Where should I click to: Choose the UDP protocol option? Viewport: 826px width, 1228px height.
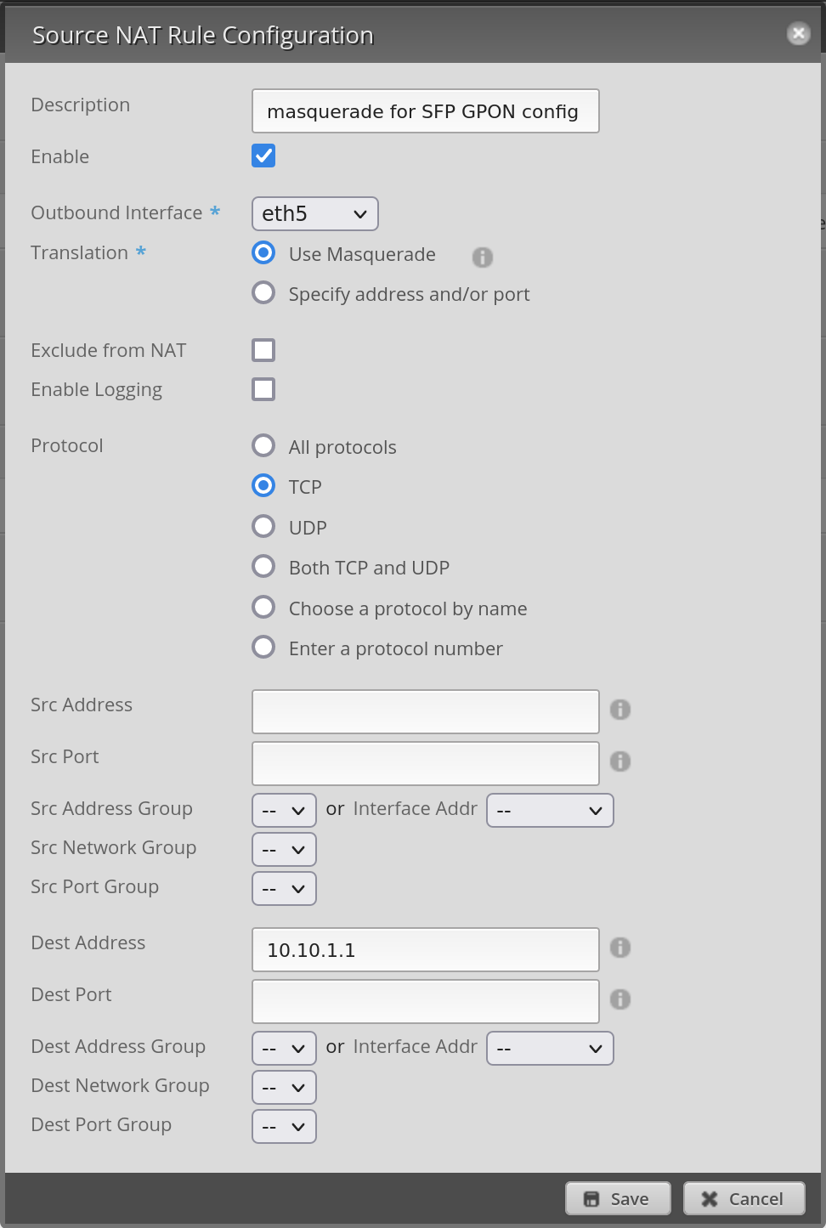[x=263, y=526]
